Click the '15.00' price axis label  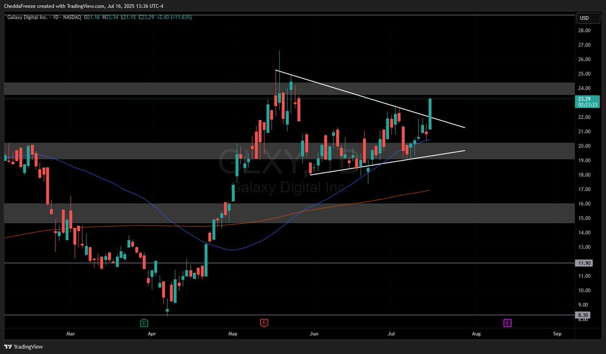(584, 218)
